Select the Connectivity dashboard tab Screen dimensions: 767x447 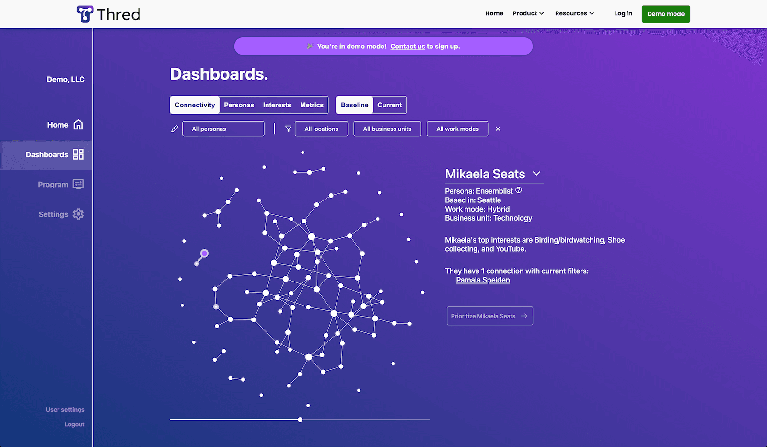pos(195,105)
